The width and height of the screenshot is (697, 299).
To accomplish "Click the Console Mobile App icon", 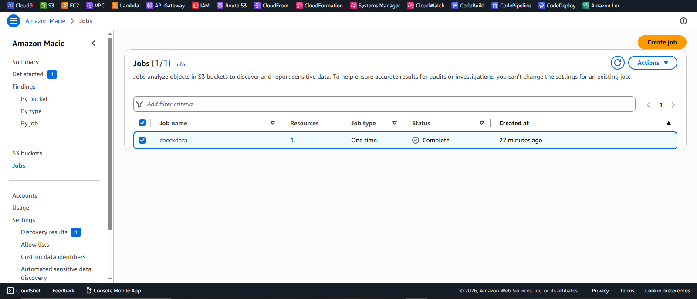I will (89, 290).
